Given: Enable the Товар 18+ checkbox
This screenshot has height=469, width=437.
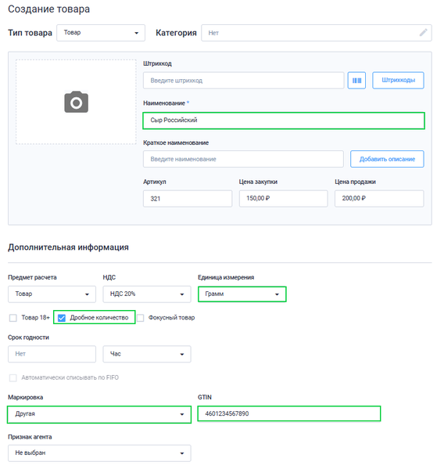Looking at the screenshot, I should click(x=13, y=318).
